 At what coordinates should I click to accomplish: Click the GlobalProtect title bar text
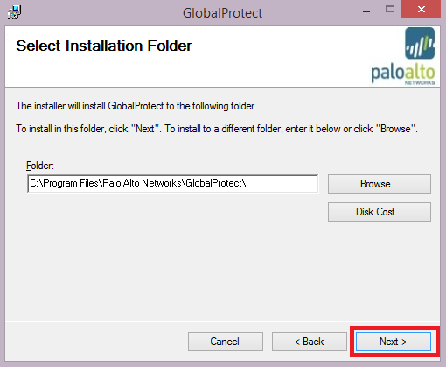[x=222, y=13]
